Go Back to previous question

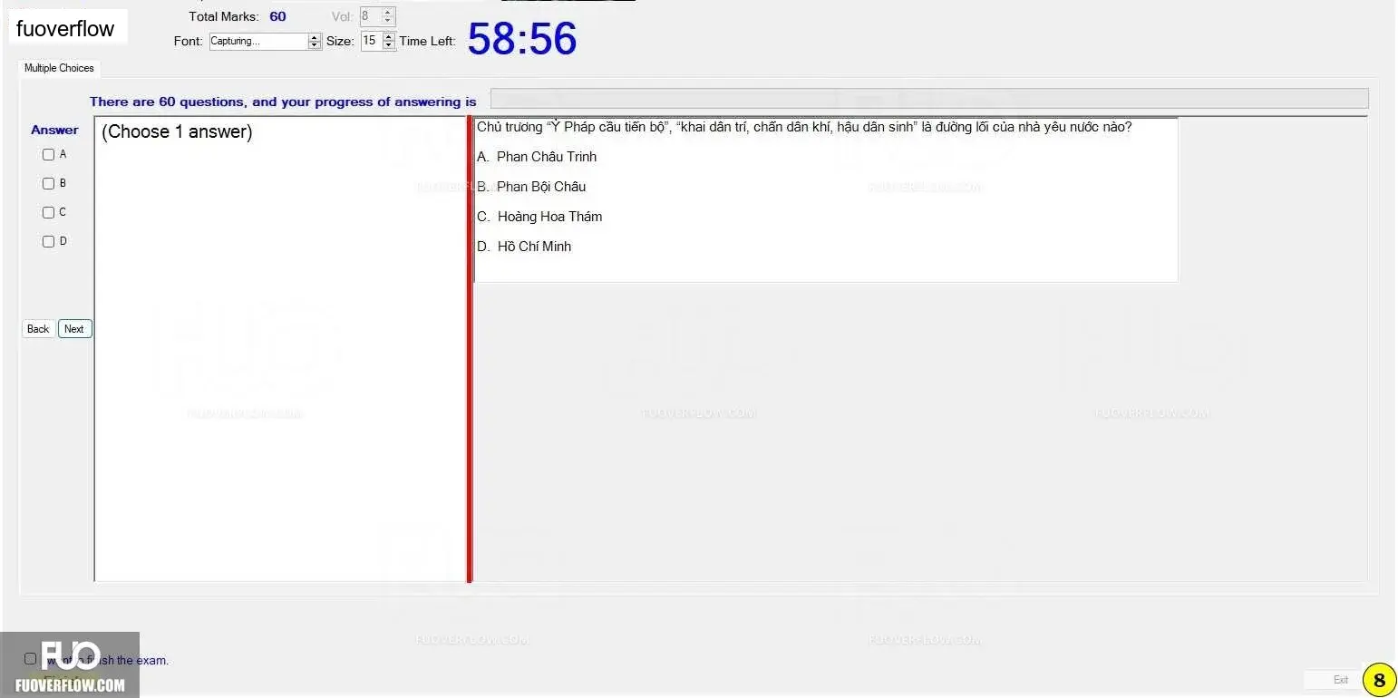[38, 329]
